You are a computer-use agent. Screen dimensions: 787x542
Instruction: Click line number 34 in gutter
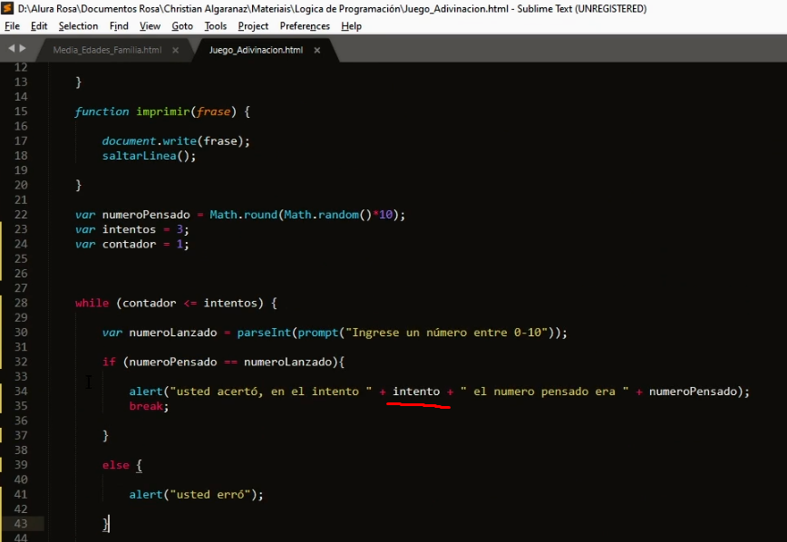(21, 391)
